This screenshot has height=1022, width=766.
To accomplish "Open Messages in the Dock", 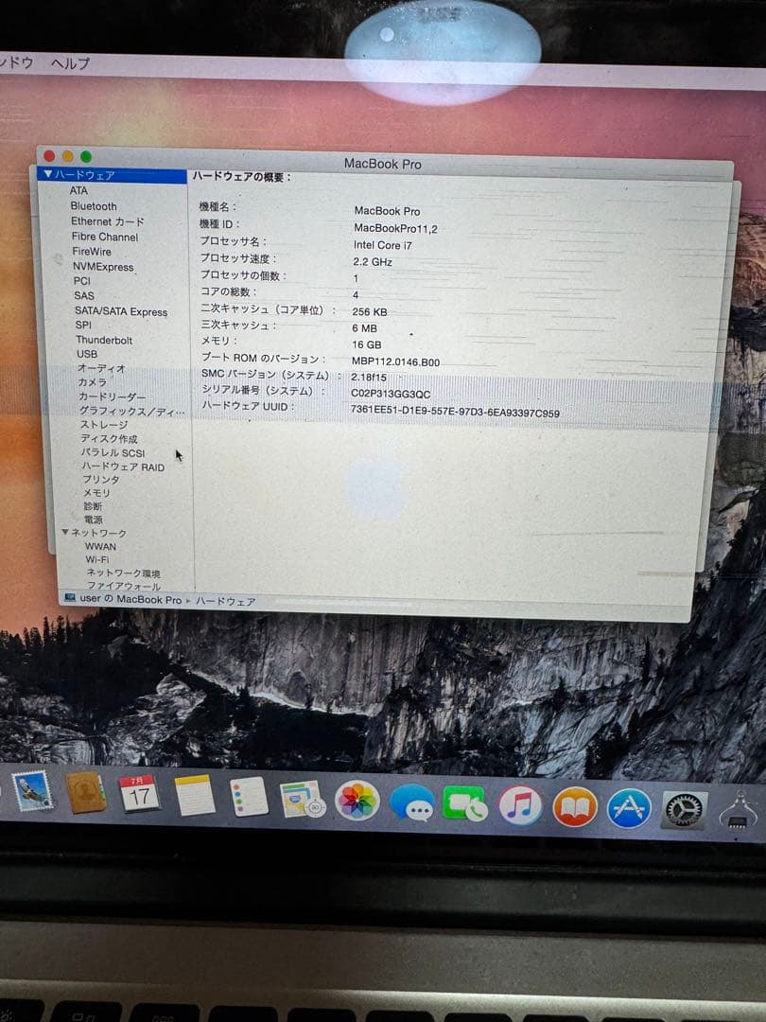I will pos(411,802).
